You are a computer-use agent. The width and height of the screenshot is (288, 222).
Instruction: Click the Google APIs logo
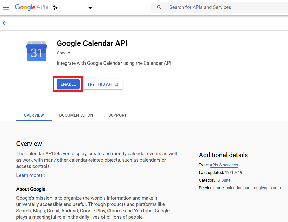tap(31, 7)
